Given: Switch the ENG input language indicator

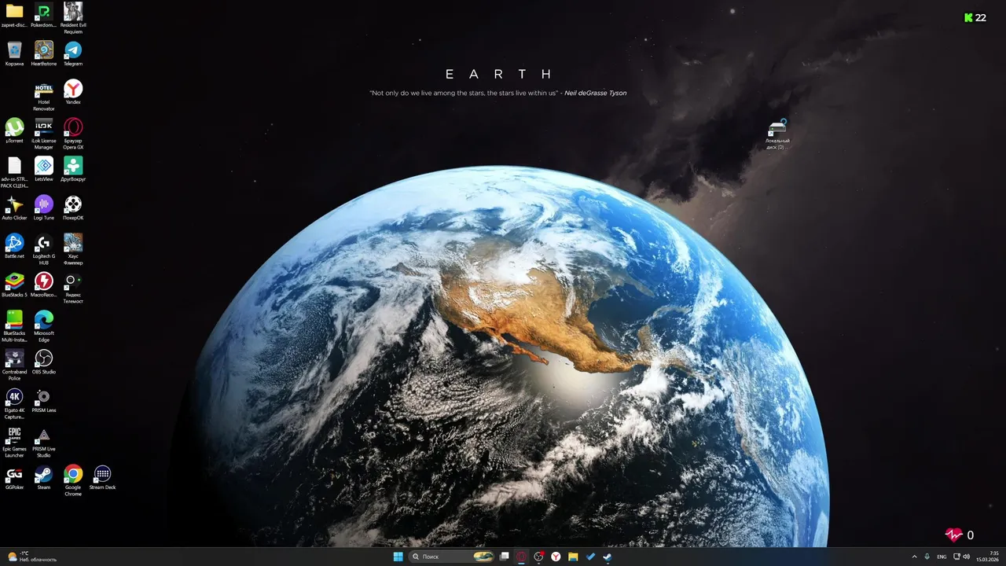Looking at the screenshot, I should [942, 557].
